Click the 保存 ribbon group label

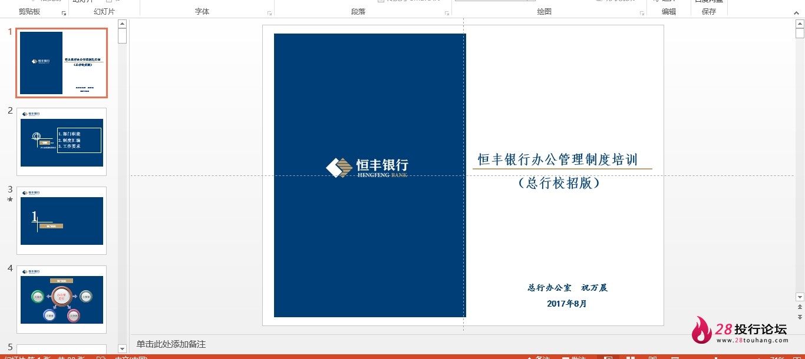[x=709, y=12]
